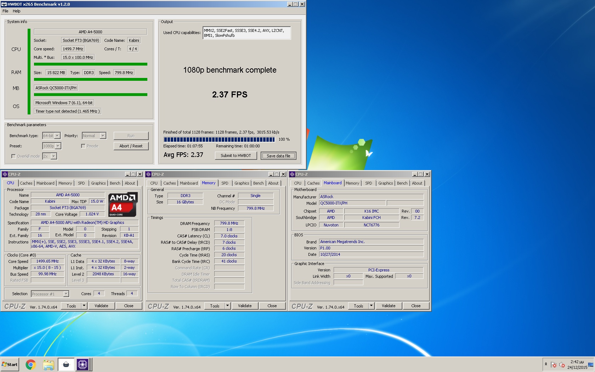
Task: Switch to SPD tab in left CPU-Z
Action: pos(81,183)
